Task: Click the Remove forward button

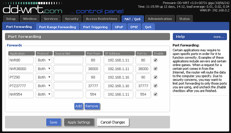Action: tap(92, 106)
